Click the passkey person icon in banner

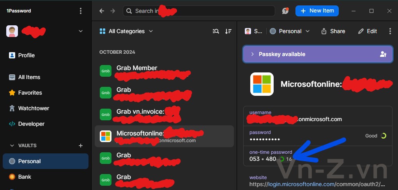[383, 54]
